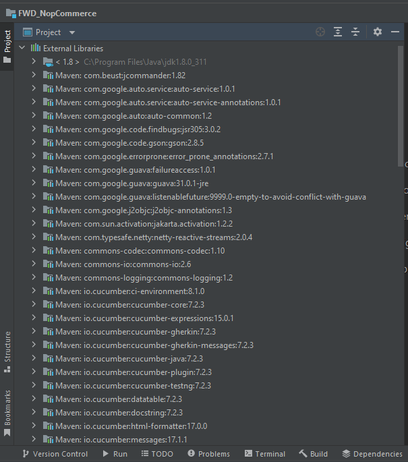Image resolution: width=408 pixels, height=462 pixels.
Task: Select Maven: io.cucumber:docstring:7.2.3
Action: coord(119,413)
